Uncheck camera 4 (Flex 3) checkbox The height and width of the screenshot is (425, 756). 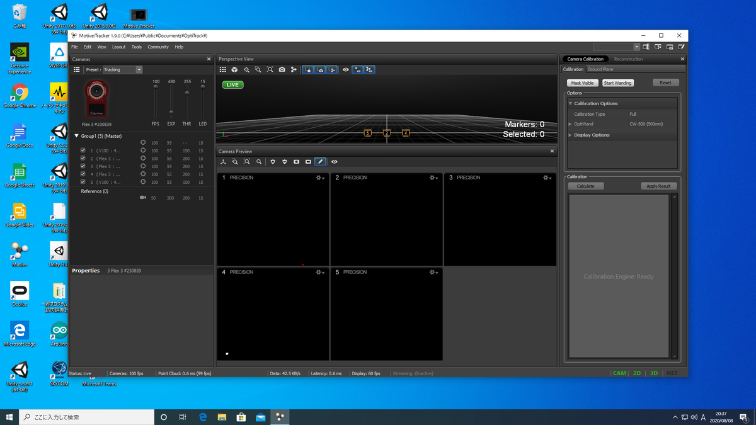[83, 174]
